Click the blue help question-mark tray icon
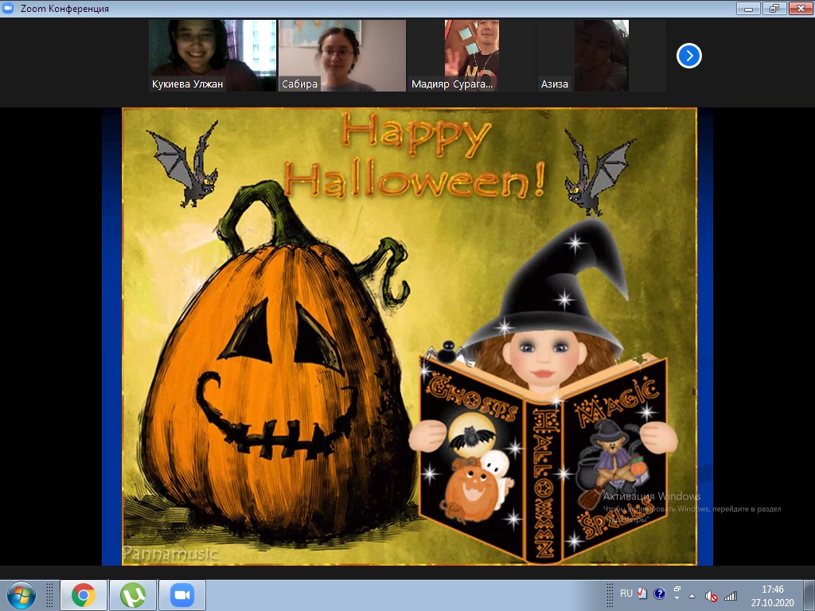 [660, 593]
